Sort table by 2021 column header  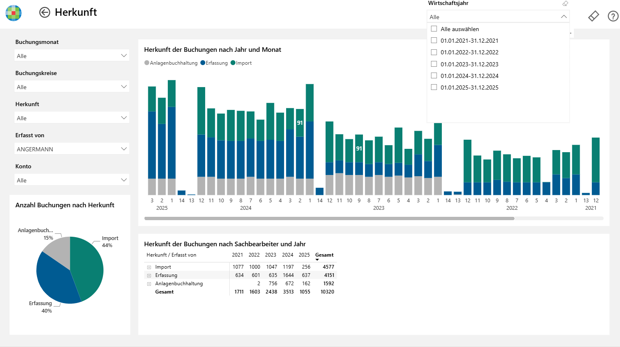tap(238, 255)
